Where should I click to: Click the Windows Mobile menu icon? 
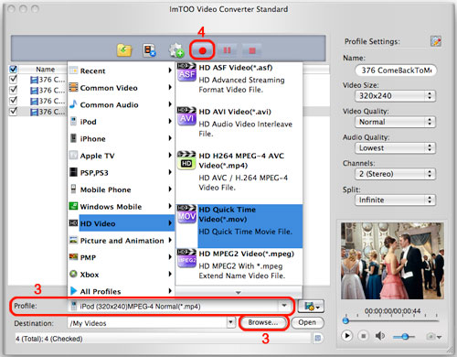coord(73,206)
